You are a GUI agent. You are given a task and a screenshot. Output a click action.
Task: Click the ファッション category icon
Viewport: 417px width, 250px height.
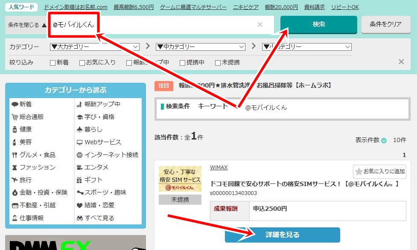15,168
